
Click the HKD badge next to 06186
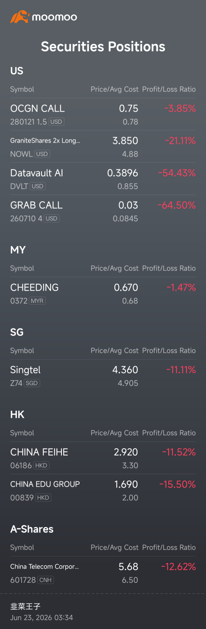click(42, 466)
